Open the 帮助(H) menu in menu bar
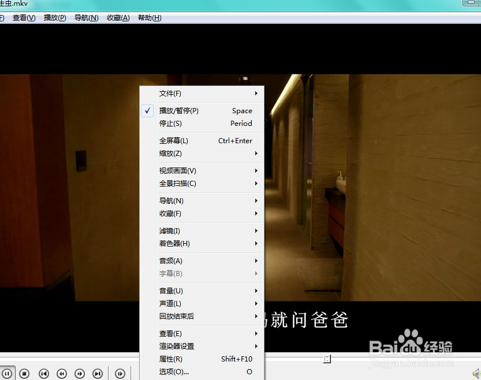The height and width of the screenshot is (380, 481). point(150,18)
